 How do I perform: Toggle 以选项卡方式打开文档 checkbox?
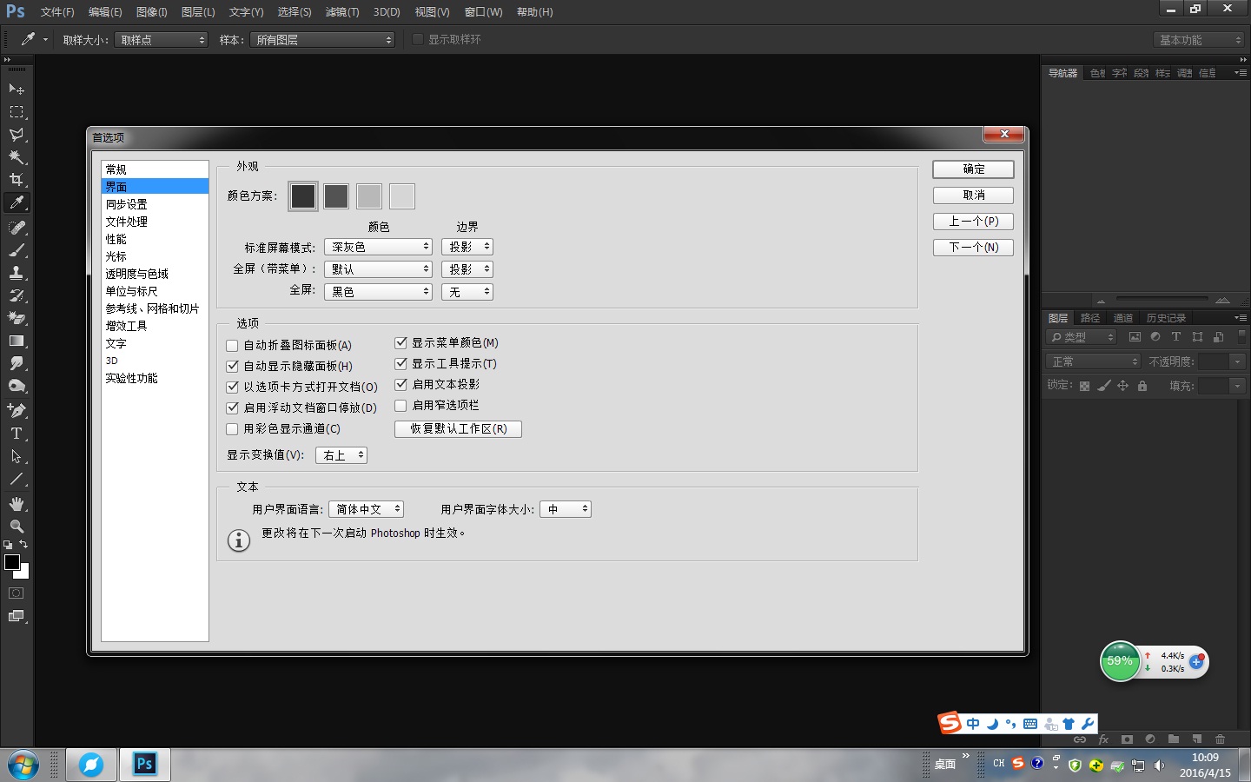(x=232, y=388)
